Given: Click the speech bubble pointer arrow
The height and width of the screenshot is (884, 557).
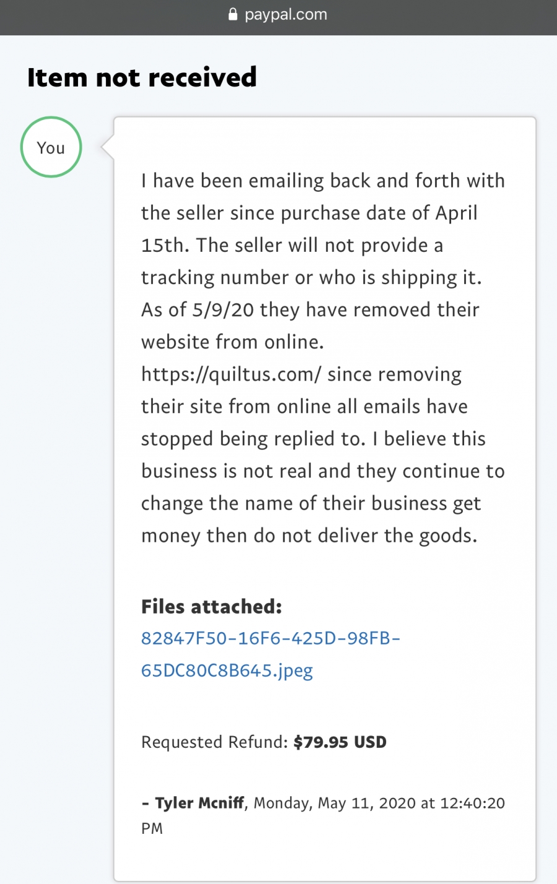Looking at the screenshot, I should point(108,147).
